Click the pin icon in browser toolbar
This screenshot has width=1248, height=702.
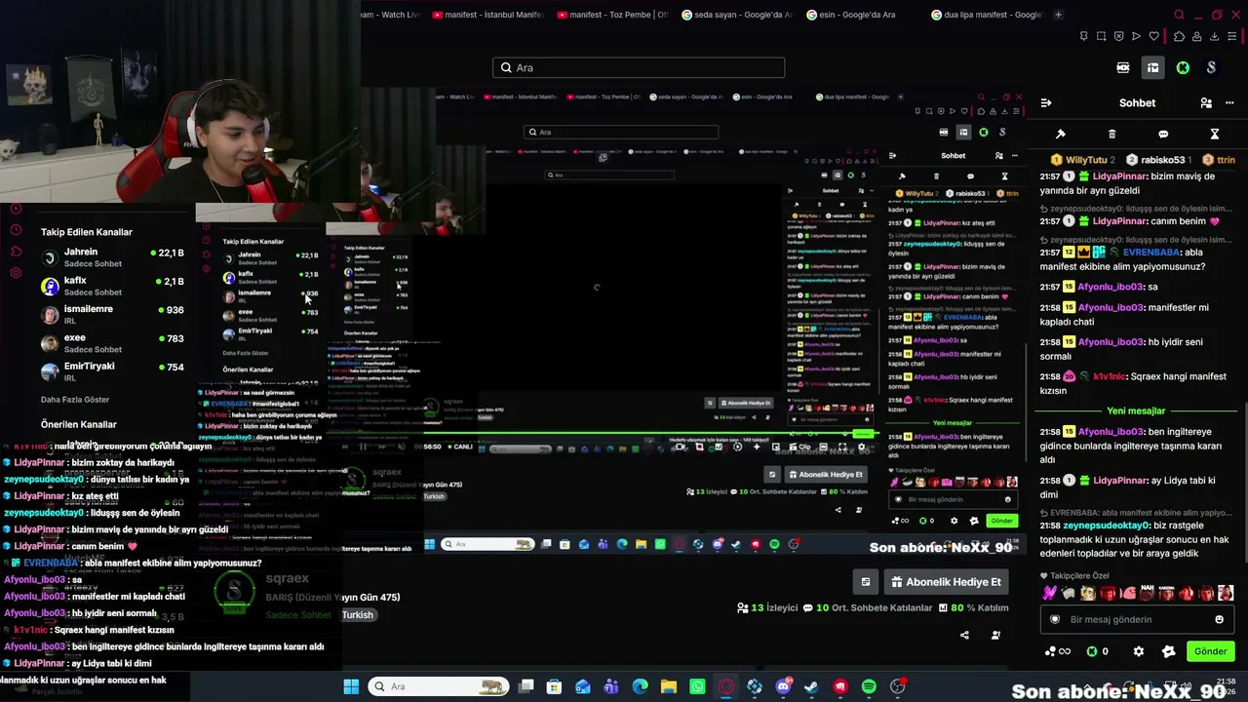[x=1083, y=36]
